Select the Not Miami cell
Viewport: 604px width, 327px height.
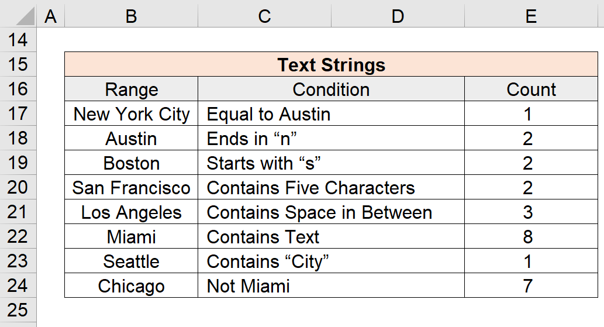pyautogui.click(x=332, y=285)
